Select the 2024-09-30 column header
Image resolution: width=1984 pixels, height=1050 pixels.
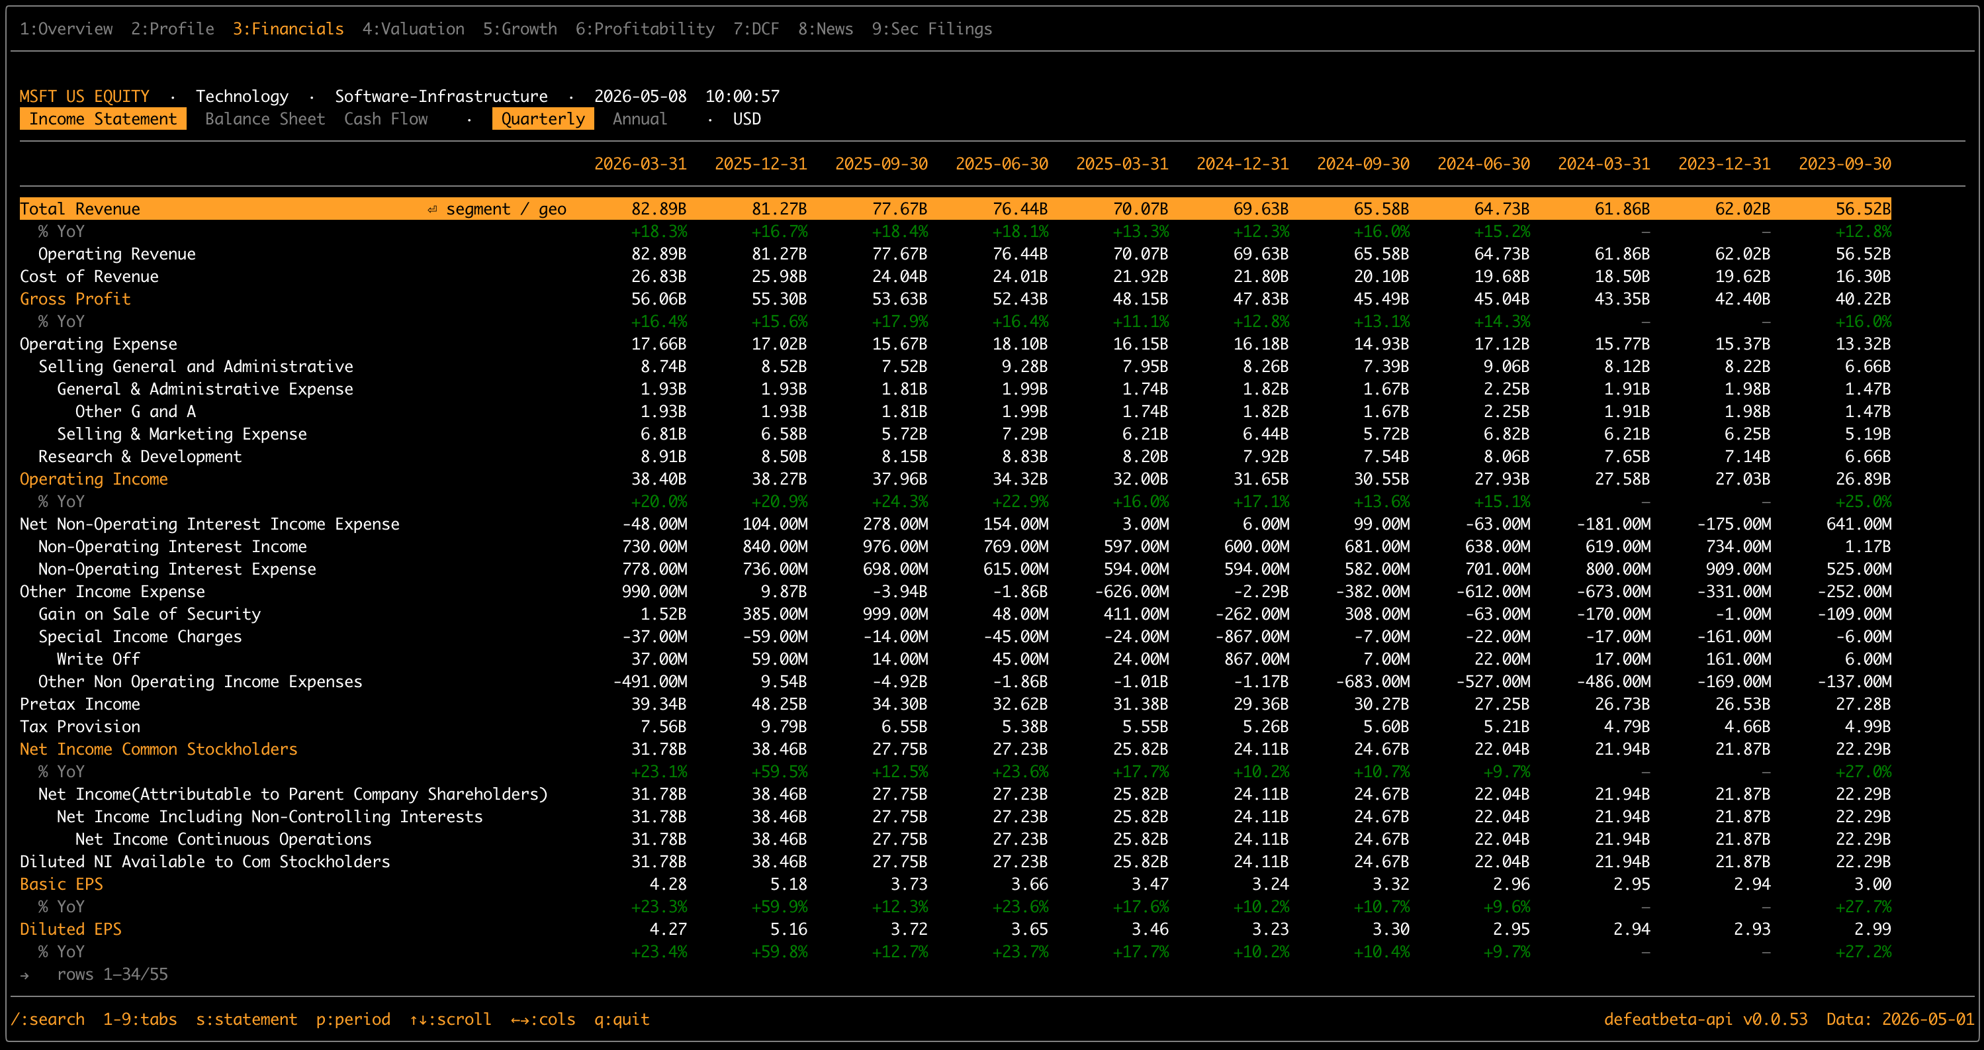tap(1363, 164)
